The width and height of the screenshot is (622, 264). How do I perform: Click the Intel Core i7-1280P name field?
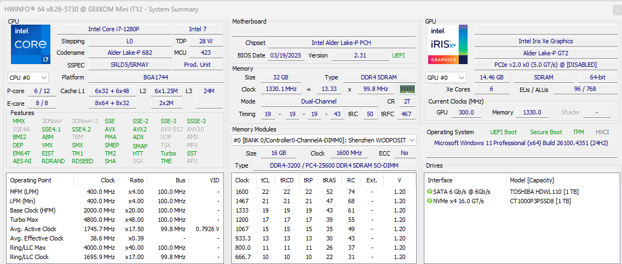click(114, 30)
